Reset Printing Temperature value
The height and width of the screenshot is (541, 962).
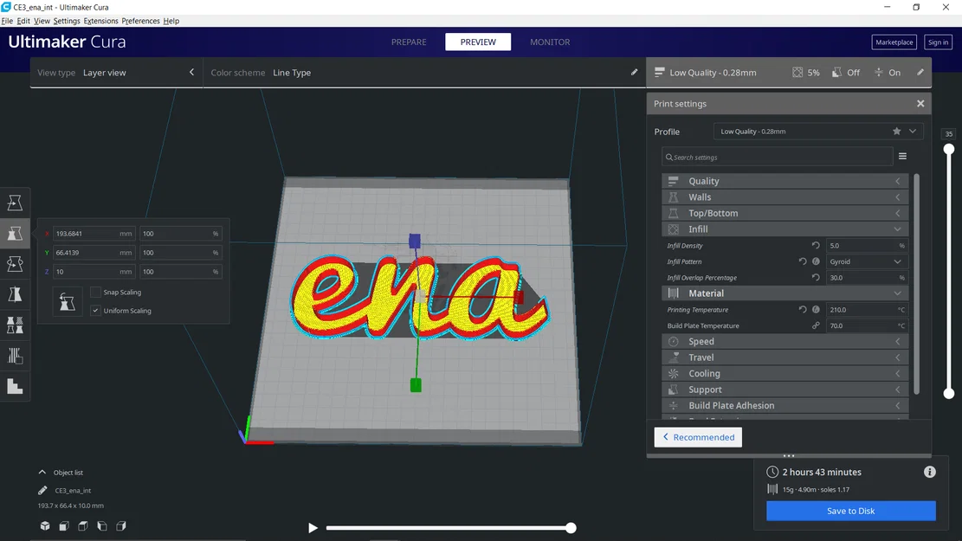[x=803, y=310]
